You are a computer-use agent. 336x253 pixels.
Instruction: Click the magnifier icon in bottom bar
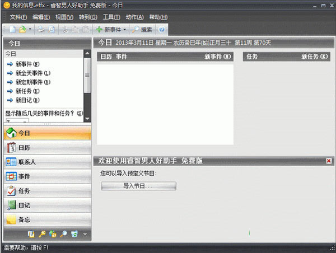coord(63,234)
